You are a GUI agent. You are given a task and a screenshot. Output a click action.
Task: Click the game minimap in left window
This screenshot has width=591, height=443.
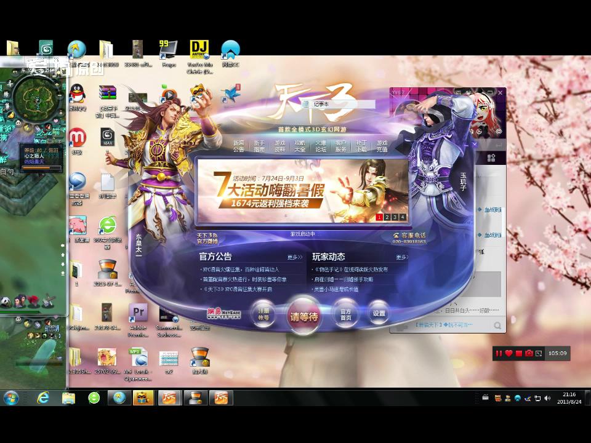tap(36, 98)
